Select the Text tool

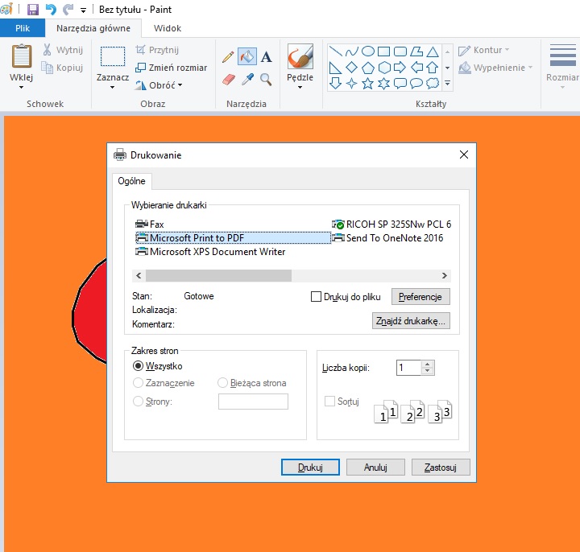(x=267, y=57)
